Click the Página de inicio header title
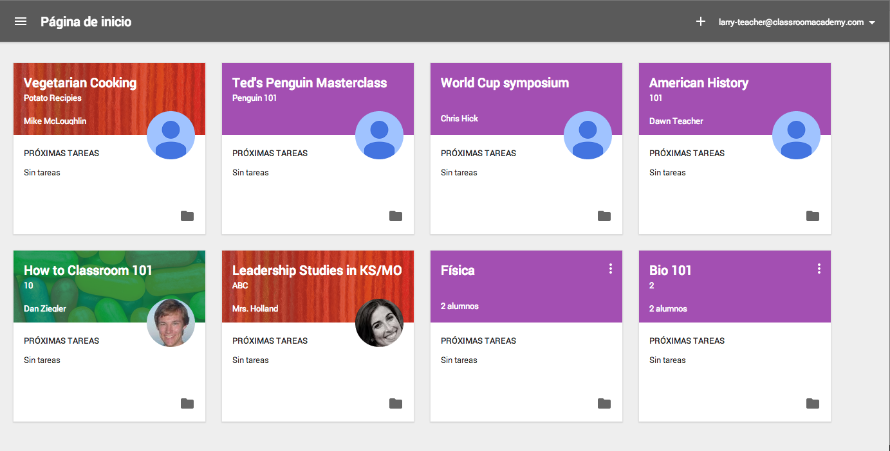Image resolution: width=890 pixels, height=451 pixels. 86,22
